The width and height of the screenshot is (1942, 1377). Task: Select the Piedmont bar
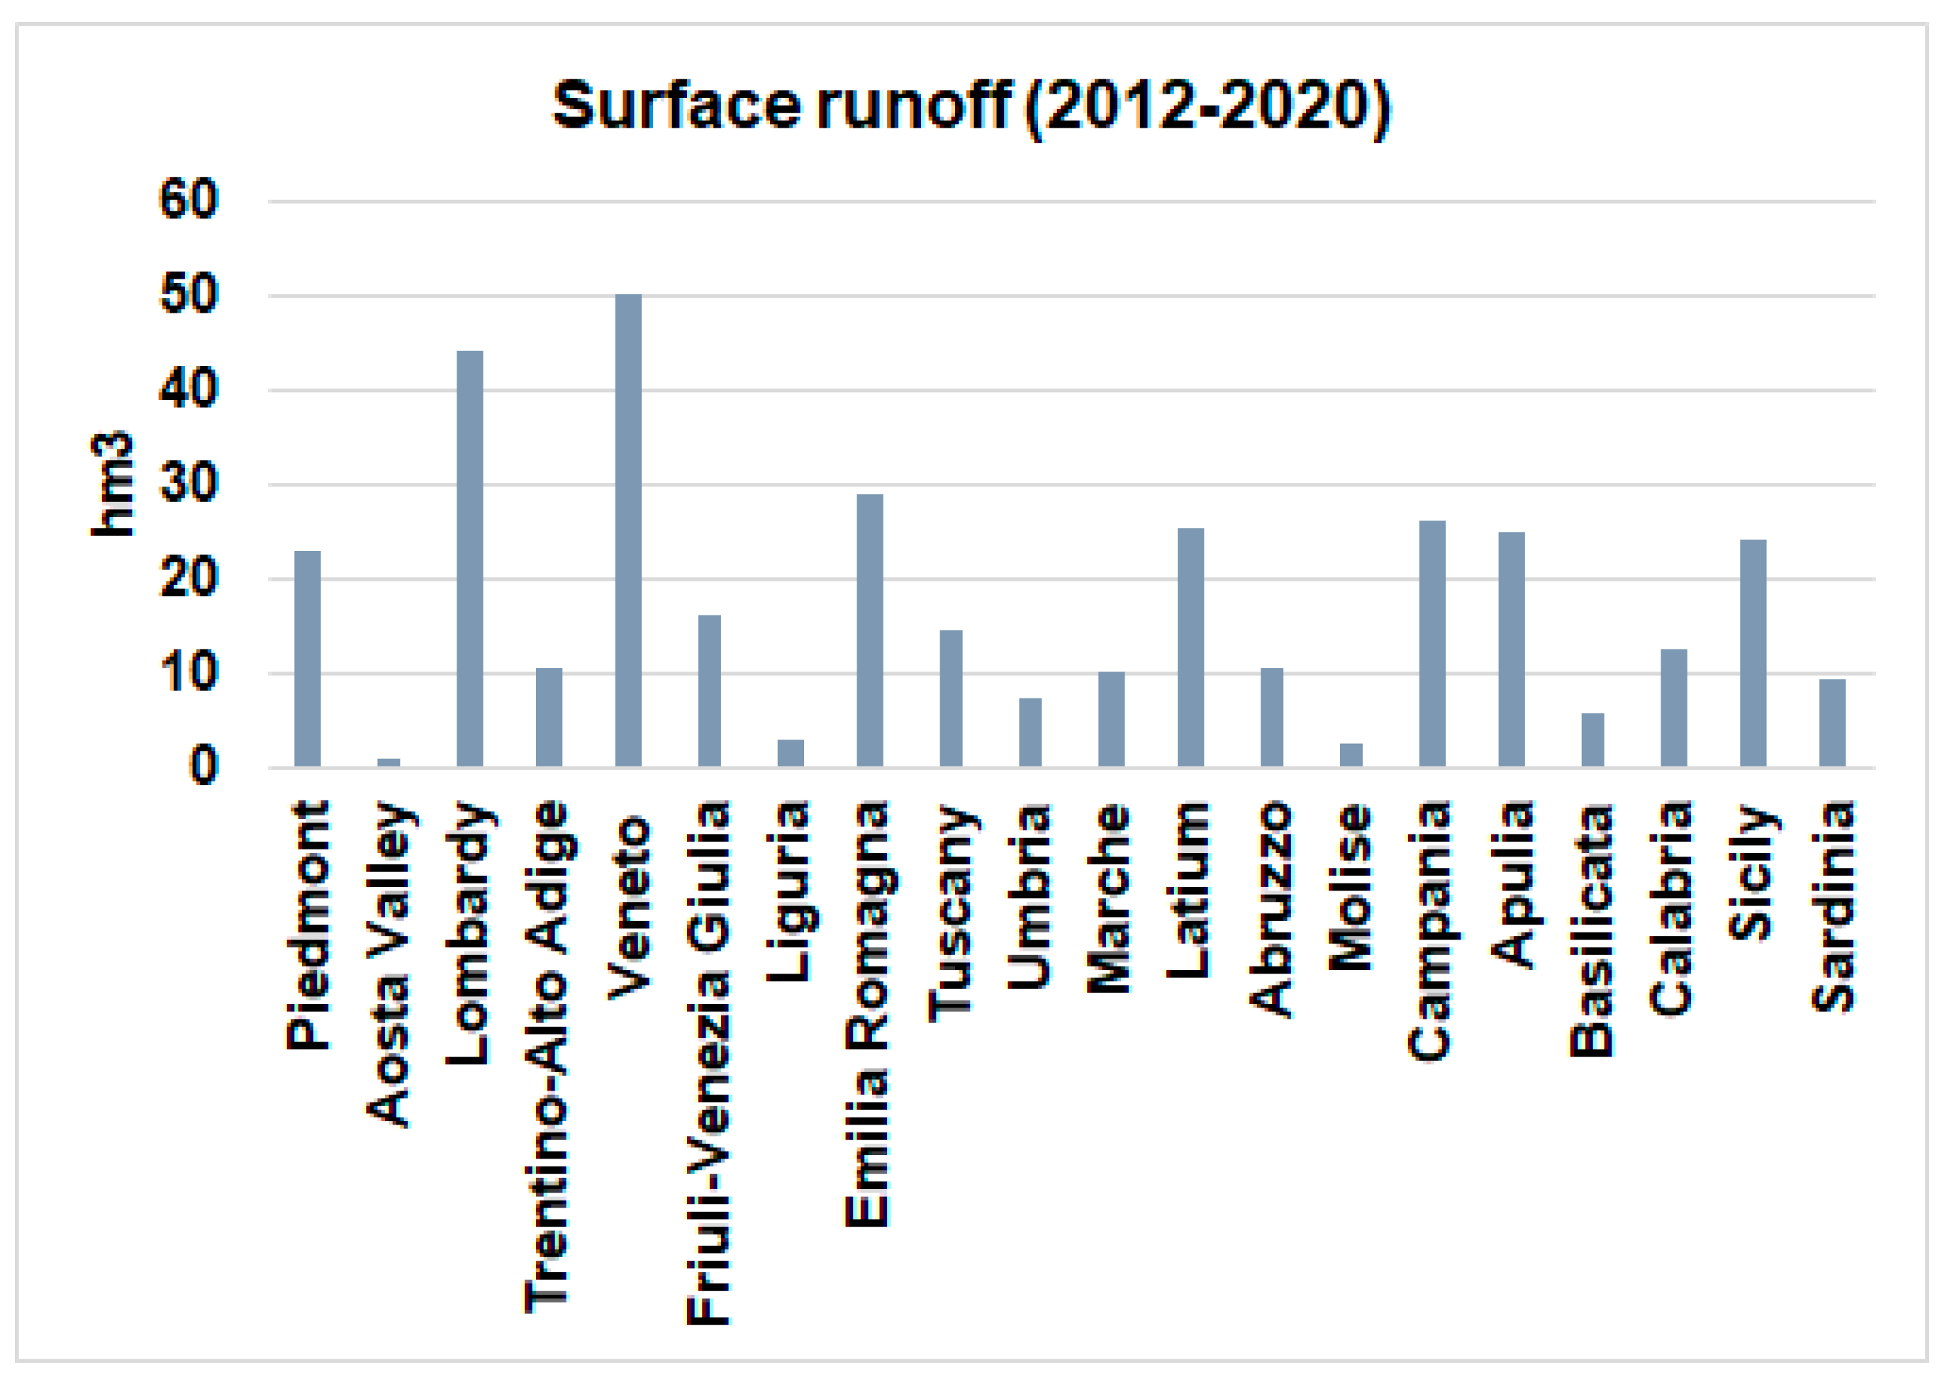[x=308, y=659]
